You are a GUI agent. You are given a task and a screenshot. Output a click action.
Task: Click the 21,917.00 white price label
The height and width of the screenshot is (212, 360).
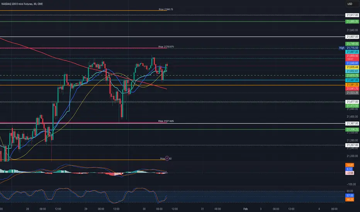[352, 15]
